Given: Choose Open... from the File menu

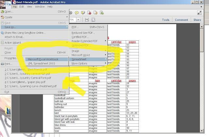Looking at the screenshot, I should pyautogui.click(x=35, y=12).
